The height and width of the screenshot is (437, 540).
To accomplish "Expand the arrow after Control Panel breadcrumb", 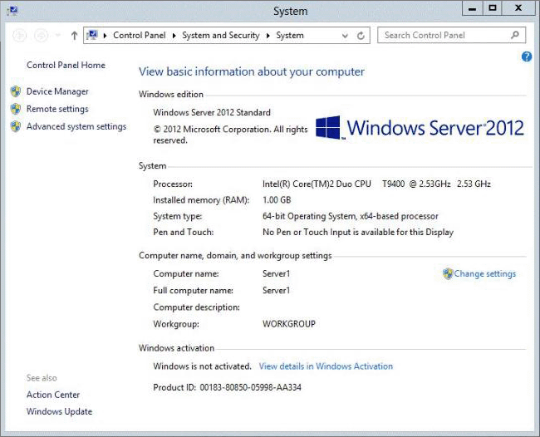I will point(174,36).
